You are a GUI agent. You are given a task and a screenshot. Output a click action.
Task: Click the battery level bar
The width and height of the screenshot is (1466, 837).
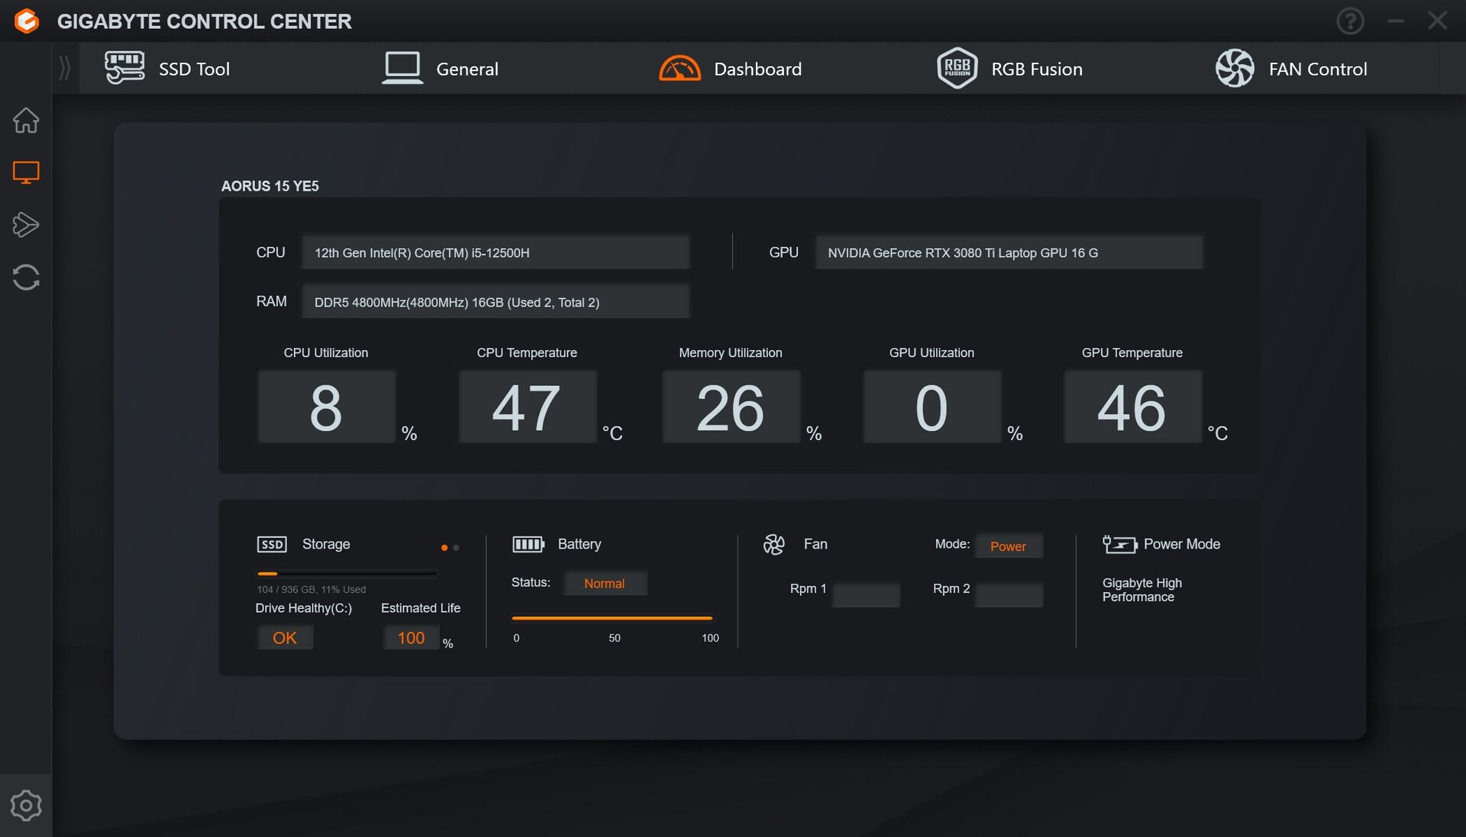(612, 618)
